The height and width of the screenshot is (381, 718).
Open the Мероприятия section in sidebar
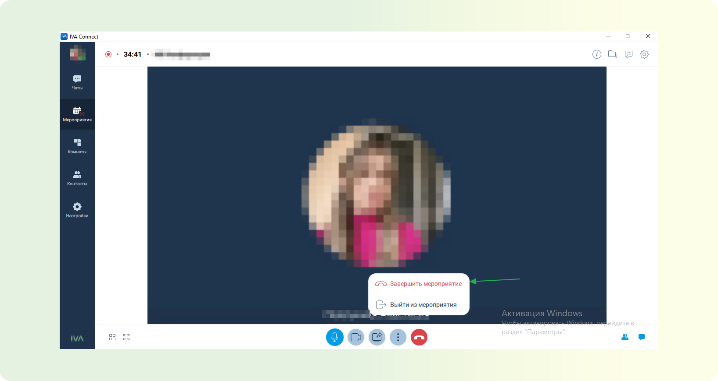point(77,114)
